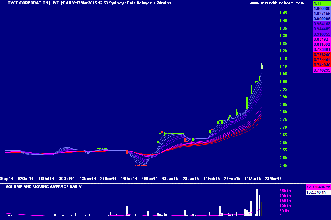Click the 02Oct14 date label
Viewport: 331px width, 220px height.
tap(25, 179)
